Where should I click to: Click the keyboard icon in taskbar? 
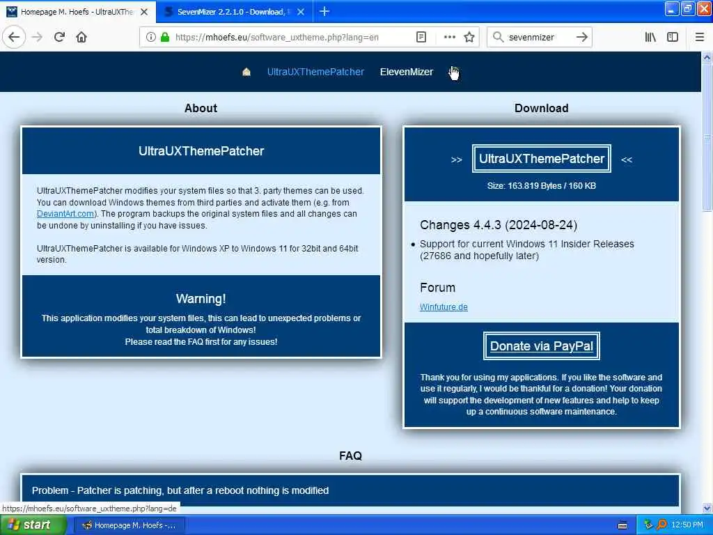coord(622,525)
